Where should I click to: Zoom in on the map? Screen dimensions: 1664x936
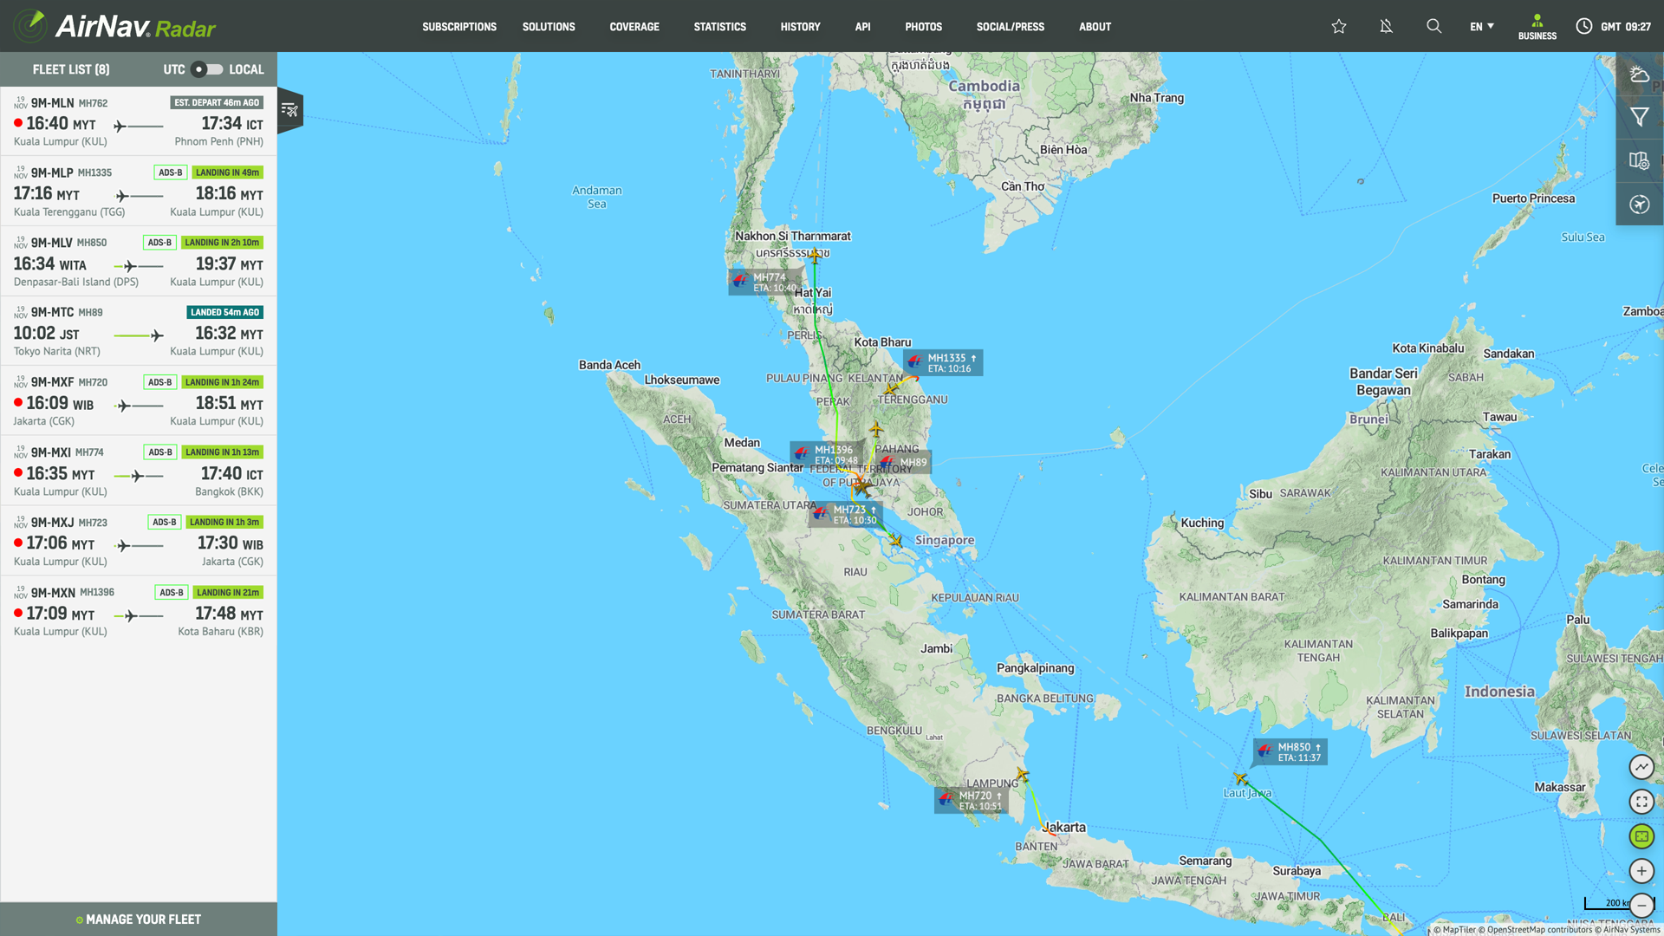(1641, 871)
